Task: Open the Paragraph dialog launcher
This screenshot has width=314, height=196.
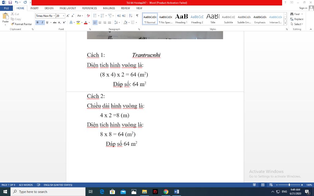Action: (139, 29)
